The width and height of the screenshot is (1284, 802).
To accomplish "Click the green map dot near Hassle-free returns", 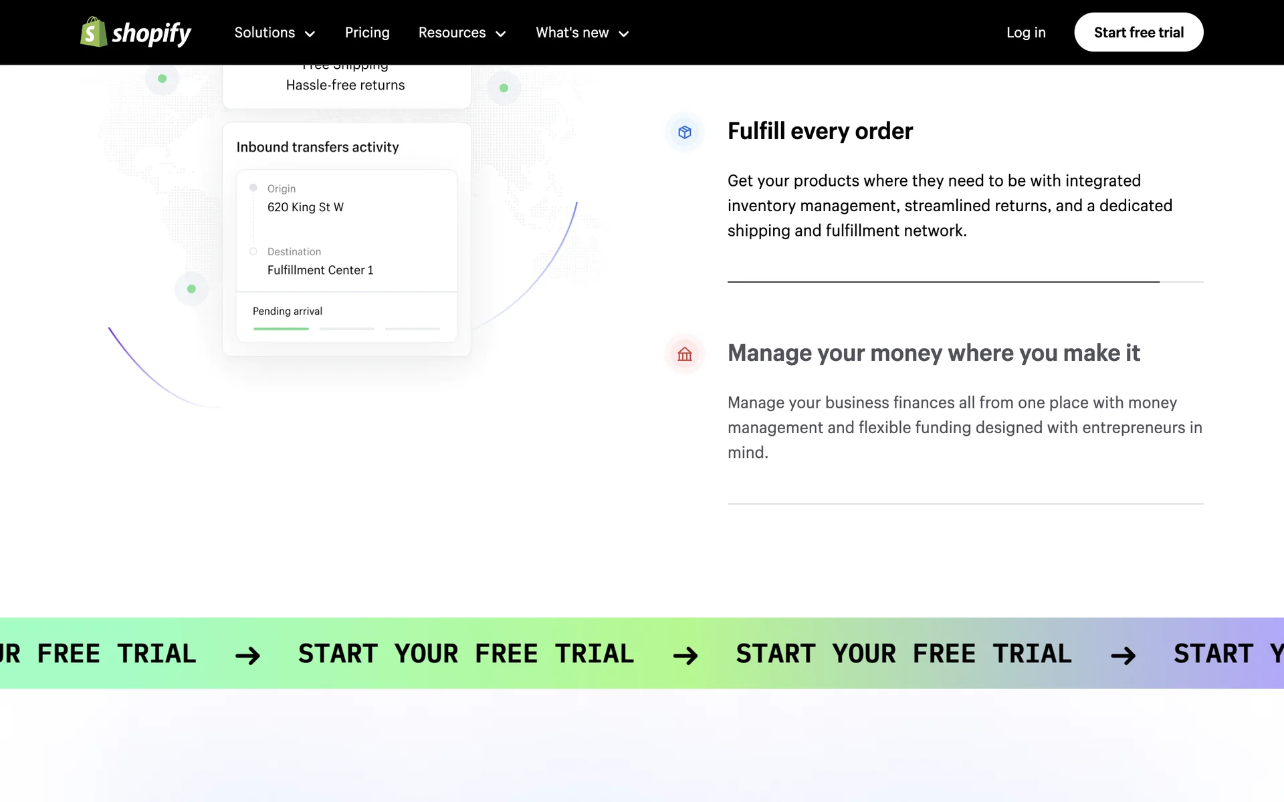I will point(504,88).
